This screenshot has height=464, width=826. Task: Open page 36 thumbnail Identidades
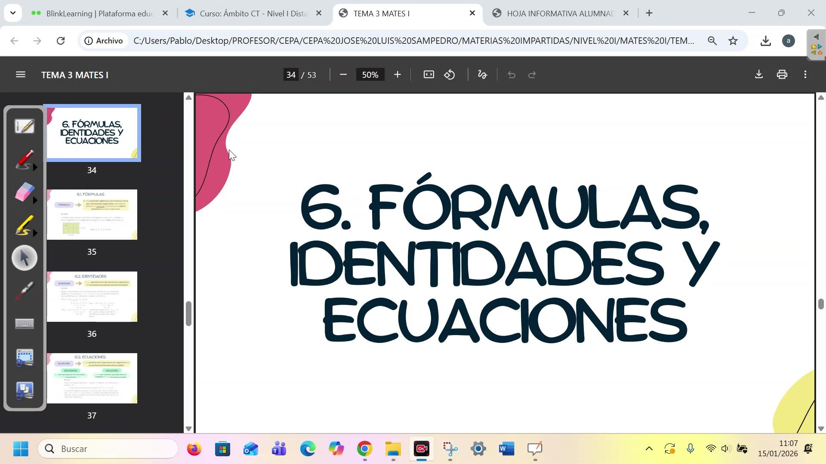(x=92, y=296)
